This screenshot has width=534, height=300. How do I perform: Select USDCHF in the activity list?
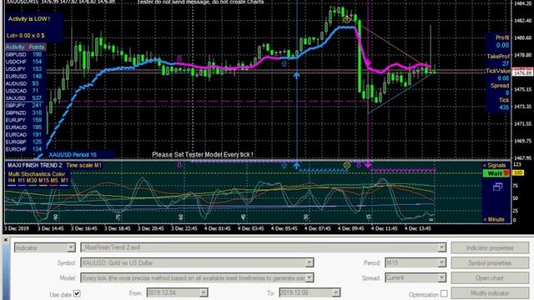tap(16, 62)
